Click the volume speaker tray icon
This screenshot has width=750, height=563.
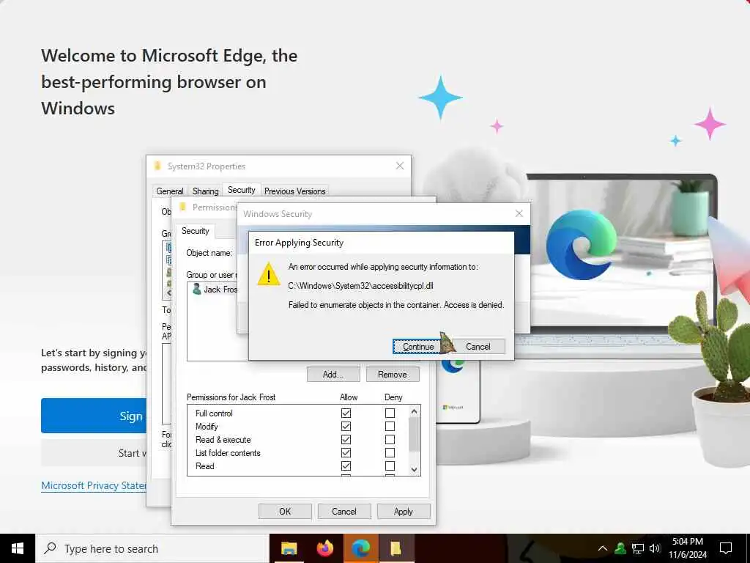point(655,548)
